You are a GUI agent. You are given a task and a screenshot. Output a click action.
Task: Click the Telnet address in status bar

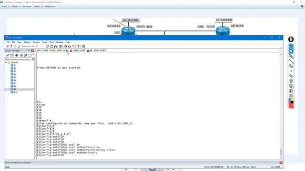tap(213, 167)
